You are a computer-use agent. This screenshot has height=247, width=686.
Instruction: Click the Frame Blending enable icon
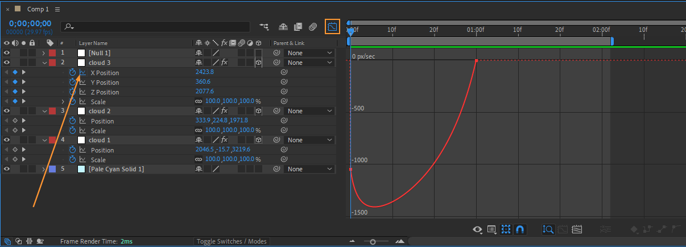[297, 27]
